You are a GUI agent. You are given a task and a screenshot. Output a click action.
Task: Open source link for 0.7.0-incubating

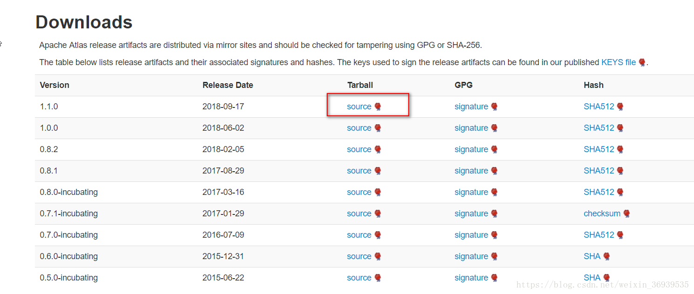click(359, 235)
